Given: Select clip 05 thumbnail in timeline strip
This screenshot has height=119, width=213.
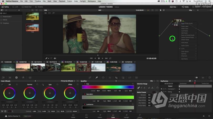Looking at the screenshot, I should [68, 67].
